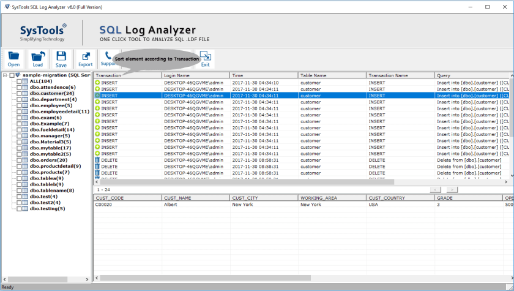Viewport: 514px width, 291px height.
Task: Click the green INSERT icon in first row
Action: 97,83
